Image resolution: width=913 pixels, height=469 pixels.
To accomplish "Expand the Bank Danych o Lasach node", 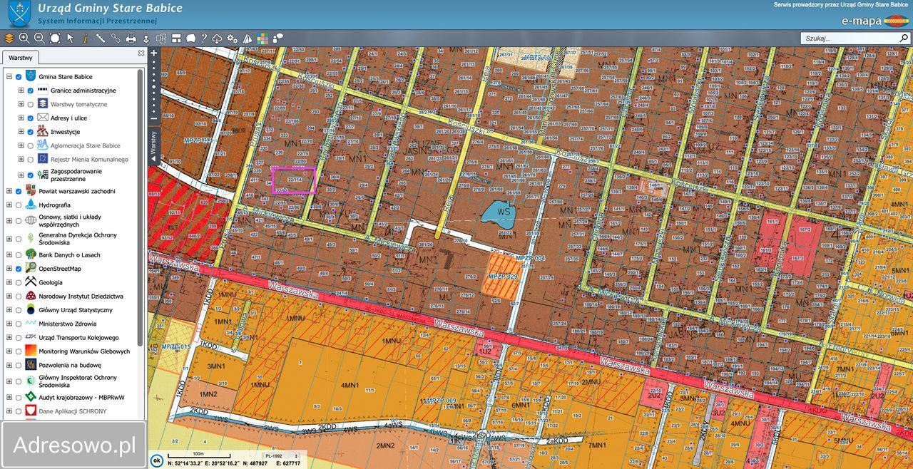I will 9,255.
